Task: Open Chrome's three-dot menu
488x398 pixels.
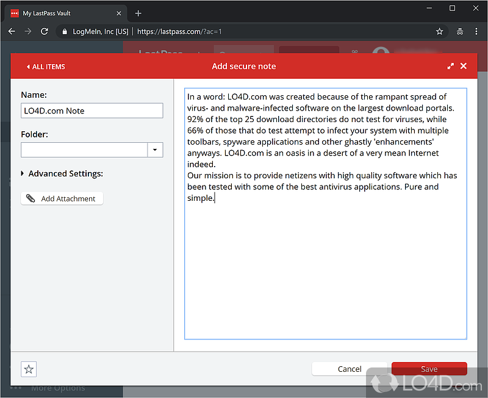Action: [477, 31]
